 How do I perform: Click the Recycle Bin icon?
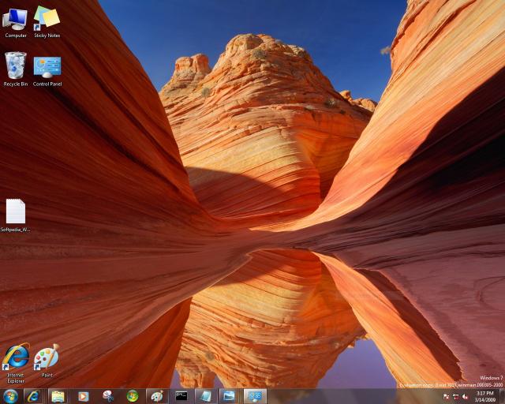click(x=16, y=66)
